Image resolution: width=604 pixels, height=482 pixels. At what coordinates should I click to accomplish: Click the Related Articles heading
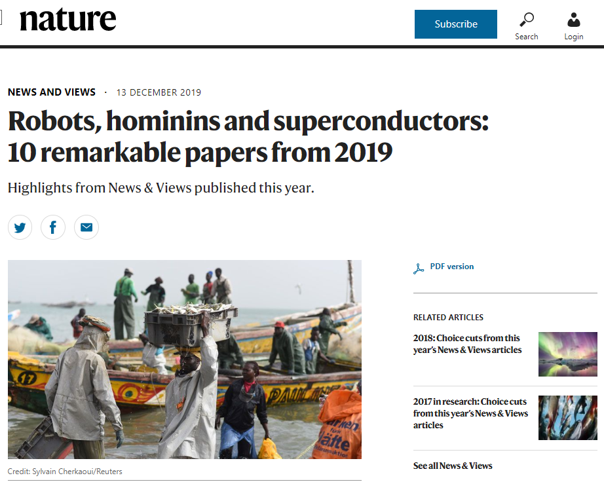448,318
